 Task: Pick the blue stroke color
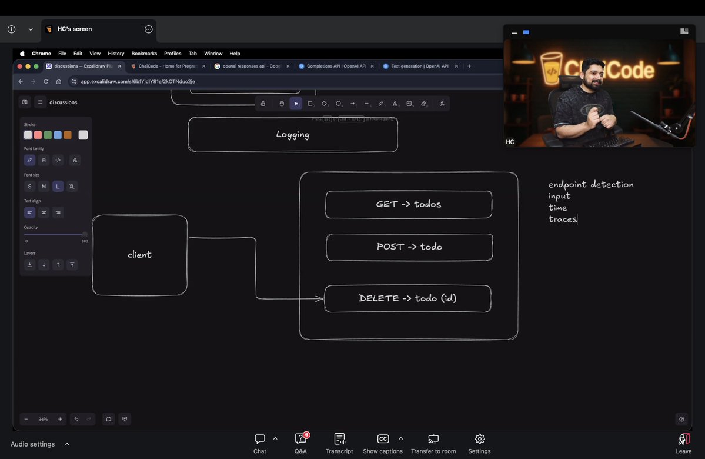click(x=58, y=135)
